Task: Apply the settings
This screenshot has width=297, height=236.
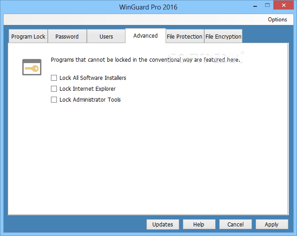Action: click(x=272, y=224)
